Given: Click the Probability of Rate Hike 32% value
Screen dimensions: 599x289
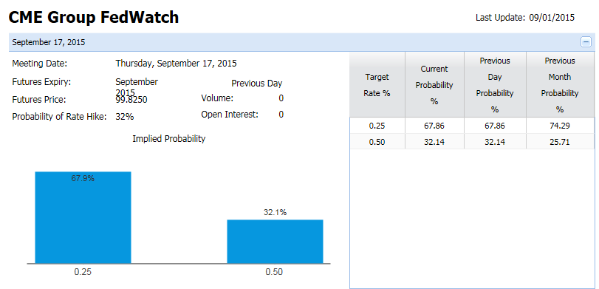Looking at the screenshot, I should 125,117.
